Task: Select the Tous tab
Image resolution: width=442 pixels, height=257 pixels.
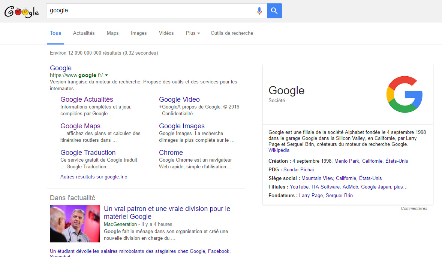Action: (x=55, y=33)
